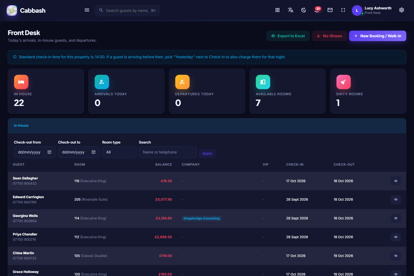
Task: Toggle fullscreen mode
Action: tap(343, 10)
